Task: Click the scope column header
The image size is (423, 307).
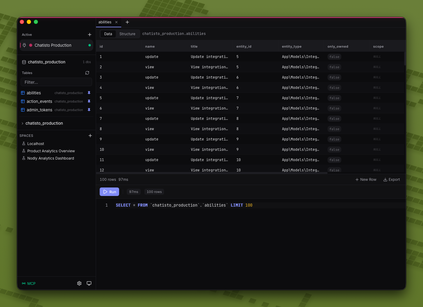Action: pos(378,46)
